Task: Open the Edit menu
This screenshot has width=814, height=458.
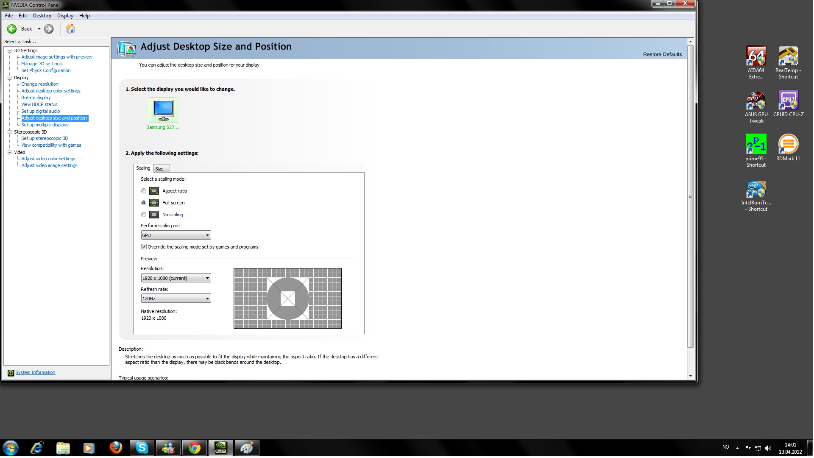Action: tap(23, 16)
